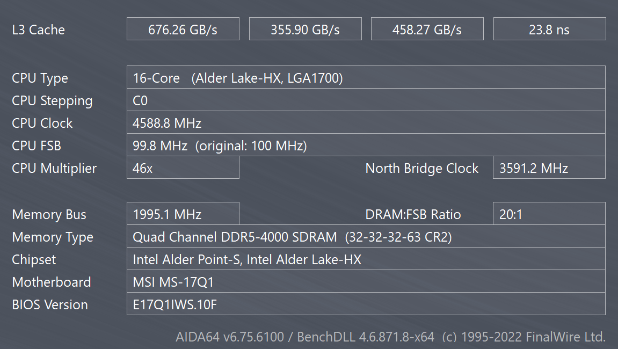This screenshot has width=618, height=349.
Task: Select the North Bridge Clock 3591.2 MHz value
Action: click(x=549, y=168)
